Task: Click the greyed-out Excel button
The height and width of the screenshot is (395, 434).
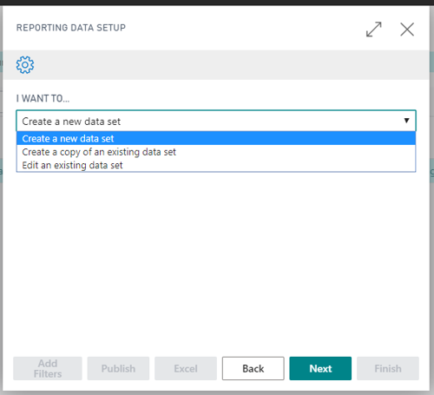Action: (186, 368)
